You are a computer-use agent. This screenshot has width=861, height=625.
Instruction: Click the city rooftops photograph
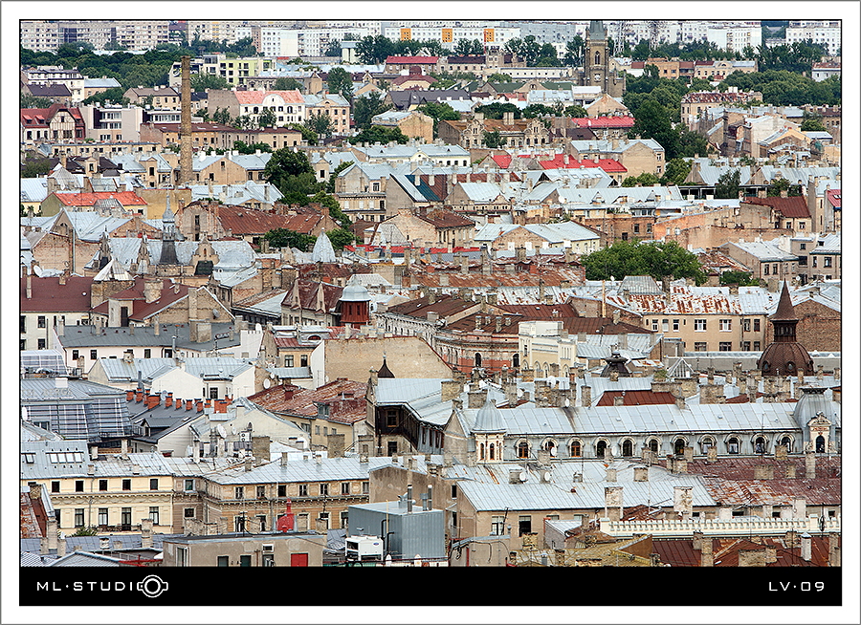tap(430, 293)
